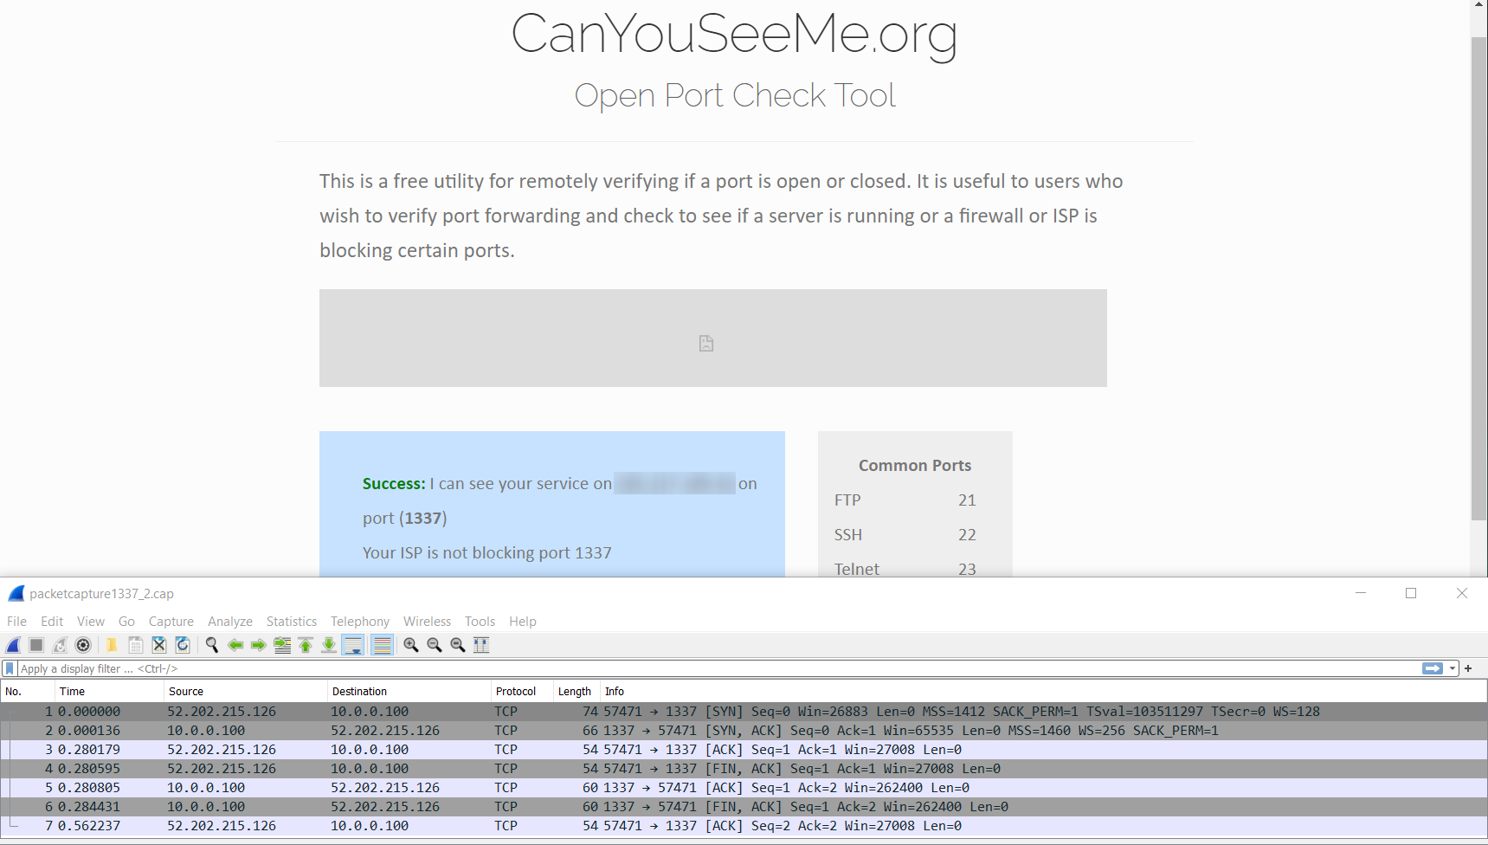
Task: Select packet 5 at time 0.280805
Action: [744, 788]
